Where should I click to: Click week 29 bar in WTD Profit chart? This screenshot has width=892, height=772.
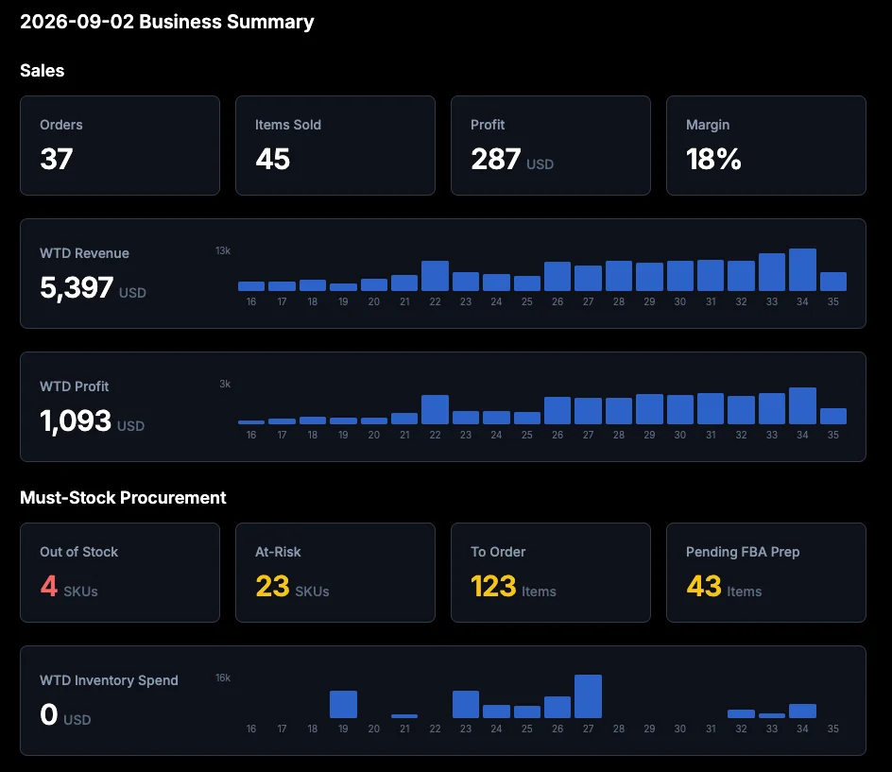pos(649,409)
